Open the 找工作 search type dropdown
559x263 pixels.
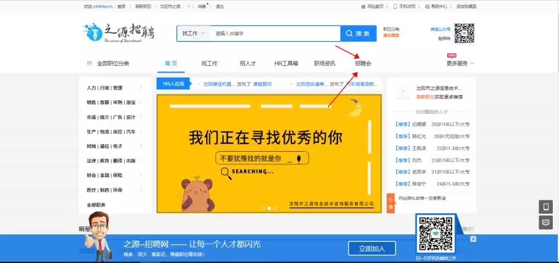(193, 34)
